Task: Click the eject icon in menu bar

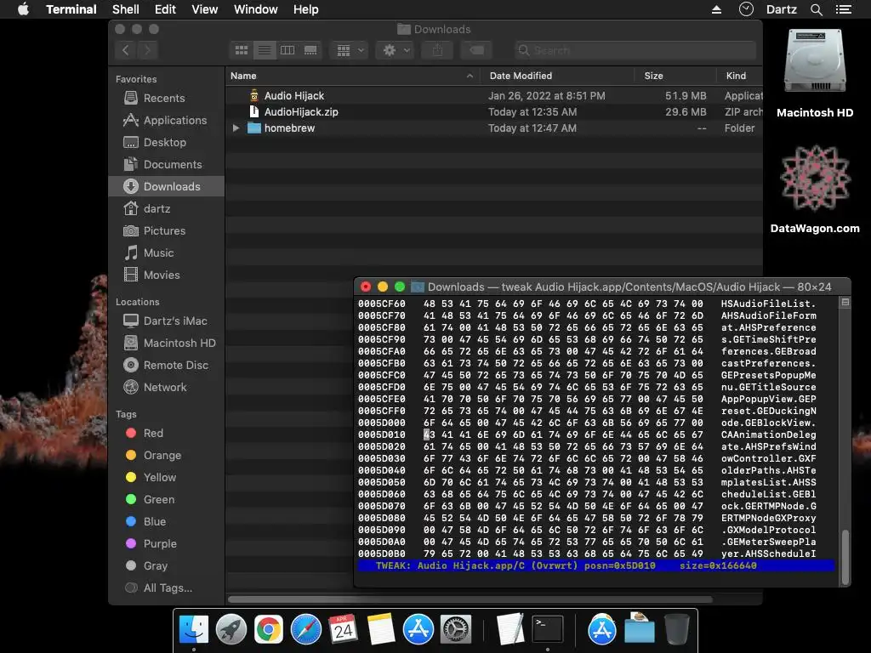Action: coord(716,9)
